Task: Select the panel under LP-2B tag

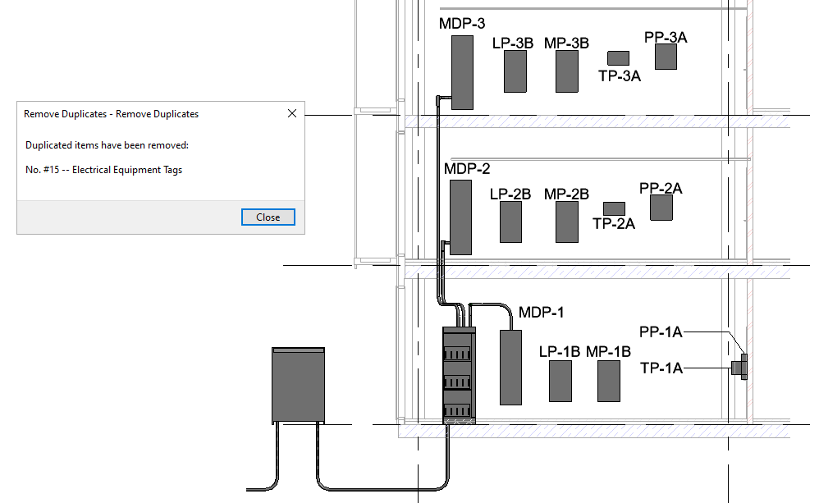Action: coord(510,222)
